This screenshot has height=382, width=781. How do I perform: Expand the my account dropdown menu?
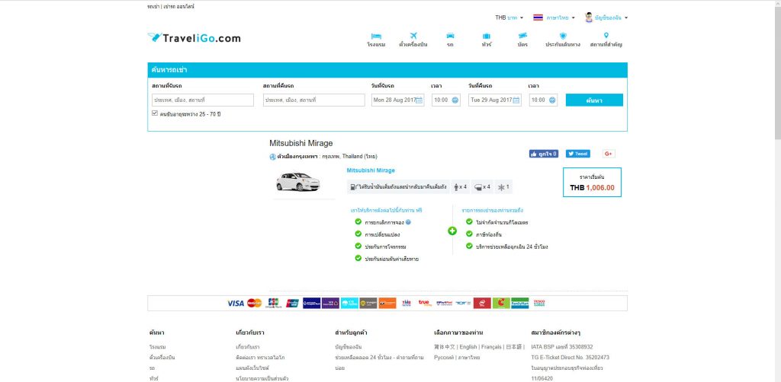coord(606,18)
